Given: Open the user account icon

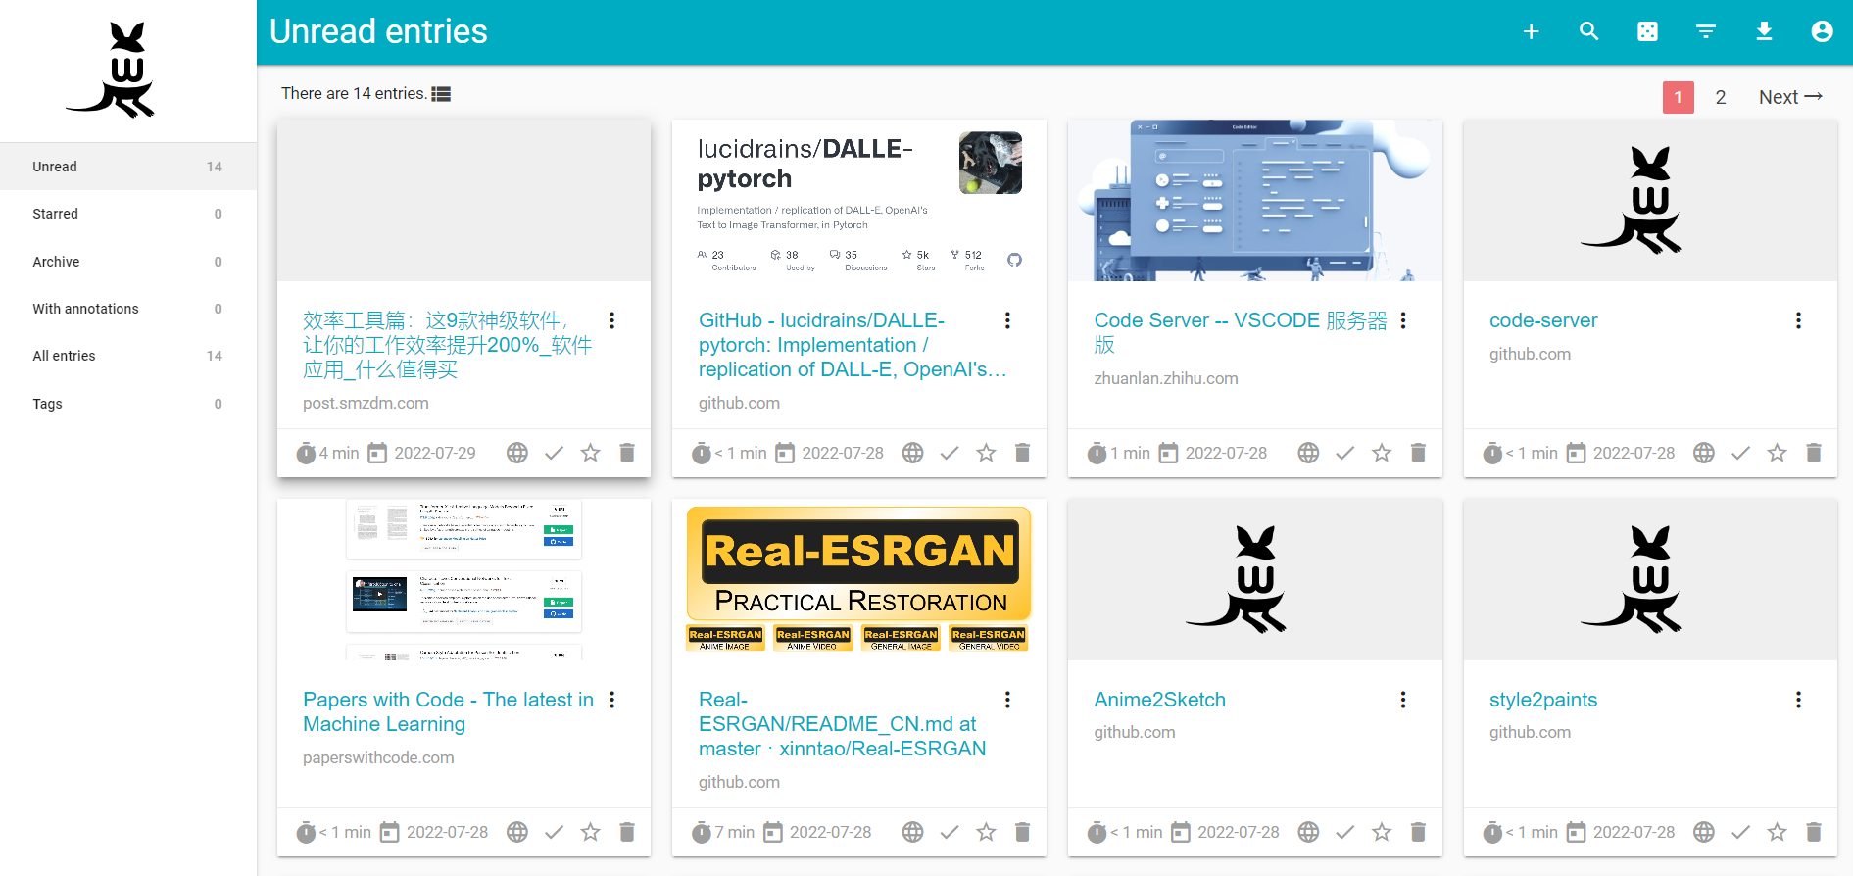Looking at the screenshot, I should click(x=1822, y=31).
